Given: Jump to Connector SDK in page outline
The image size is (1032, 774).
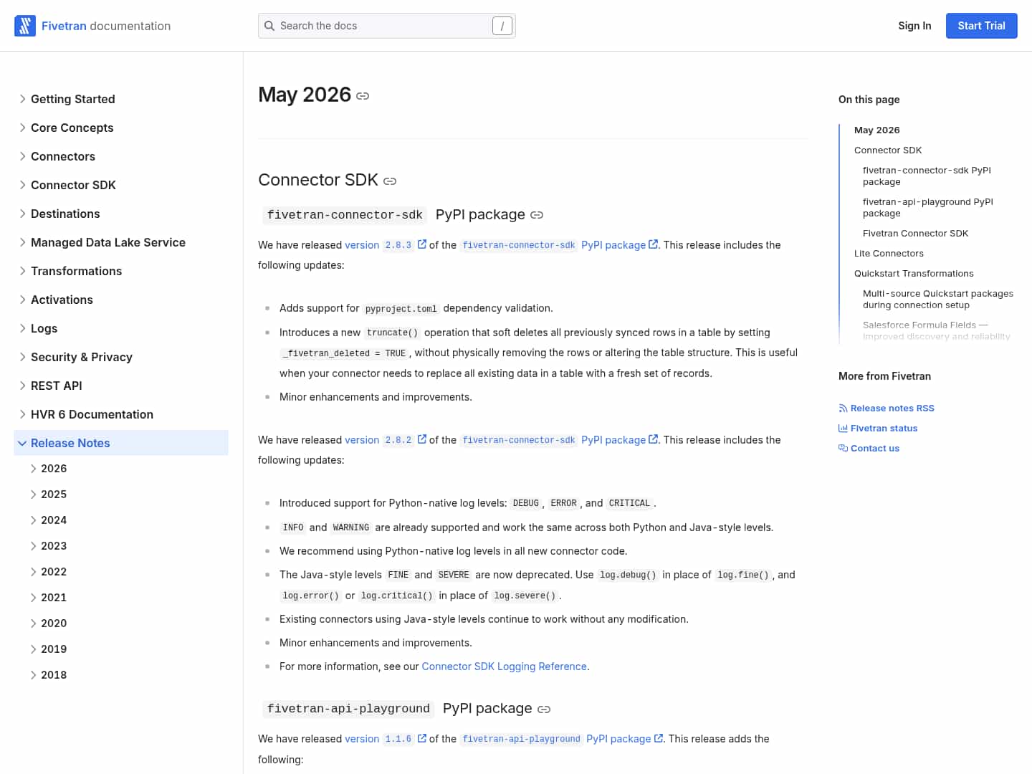Looking at the screenshot, I should pyautogui.click(x=888, y=150).
